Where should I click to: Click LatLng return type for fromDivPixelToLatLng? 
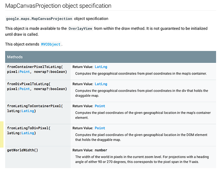click(x=101, y=84)
